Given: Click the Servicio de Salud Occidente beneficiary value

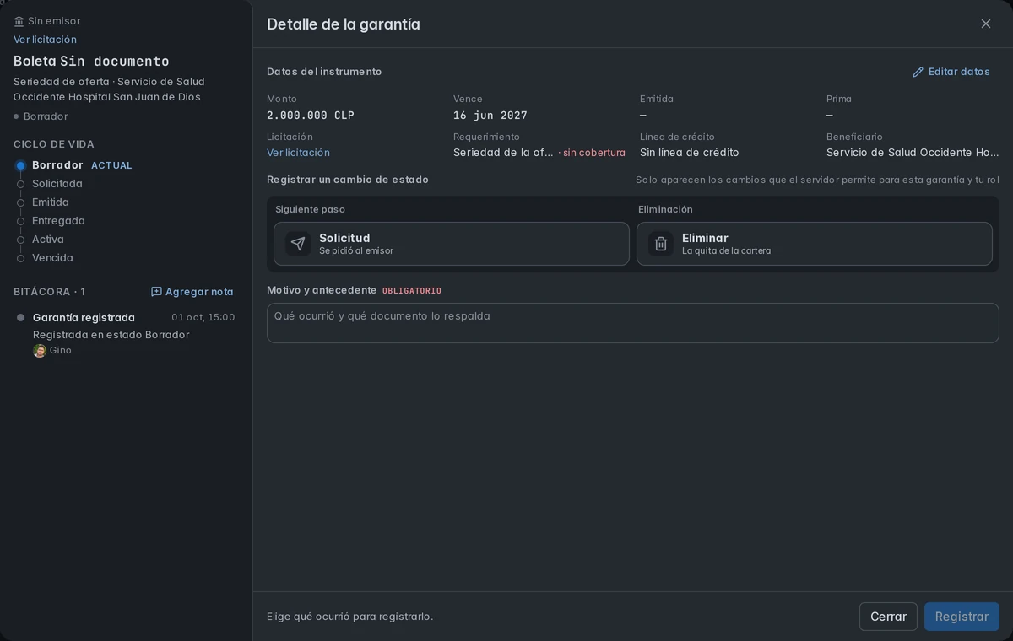Looking at the screenshot, I should (913, 153).
